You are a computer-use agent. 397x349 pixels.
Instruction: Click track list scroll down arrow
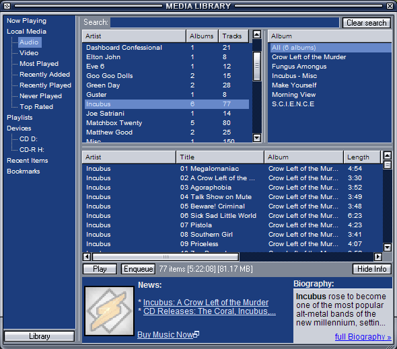[x=387, y=247]
